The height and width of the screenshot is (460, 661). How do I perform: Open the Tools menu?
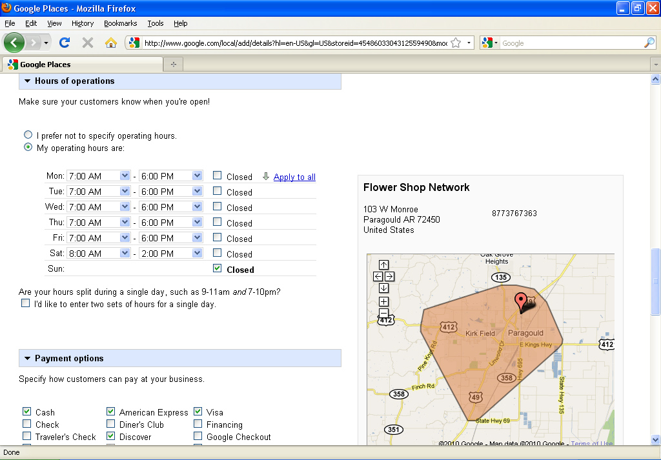pos(156,23)
